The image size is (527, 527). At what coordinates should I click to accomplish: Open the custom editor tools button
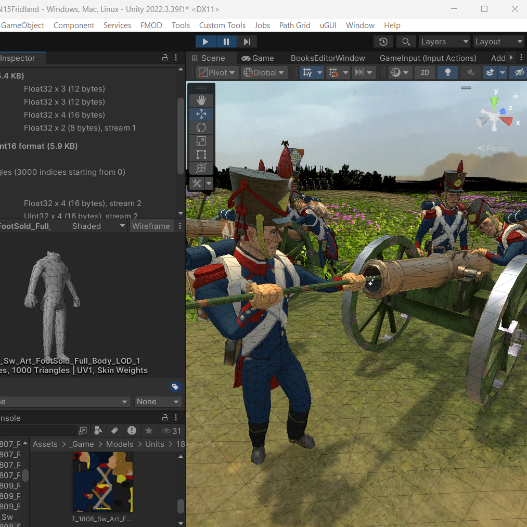pyautogui.click(x=197, y=184)
